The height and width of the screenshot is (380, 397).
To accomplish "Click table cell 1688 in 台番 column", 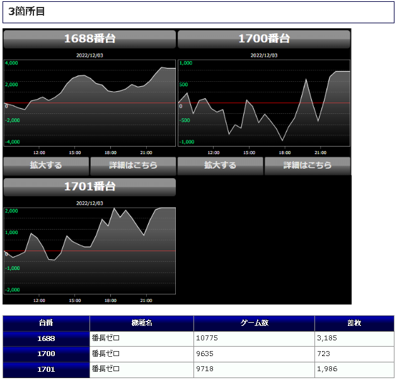I will point(46,338).
